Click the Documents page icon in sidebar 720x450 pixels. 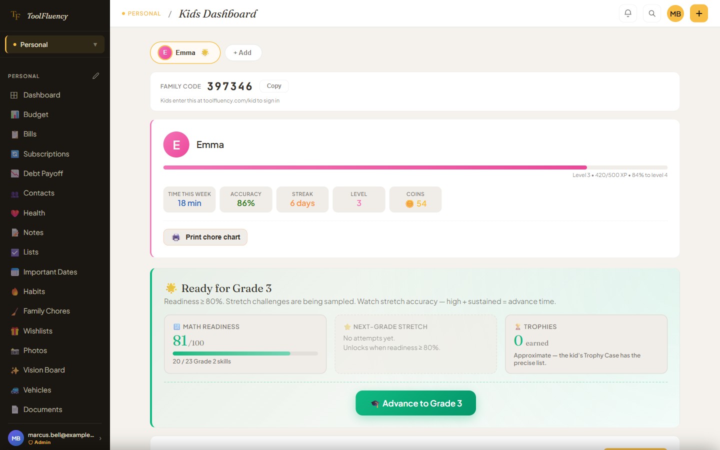click(14, 409)
